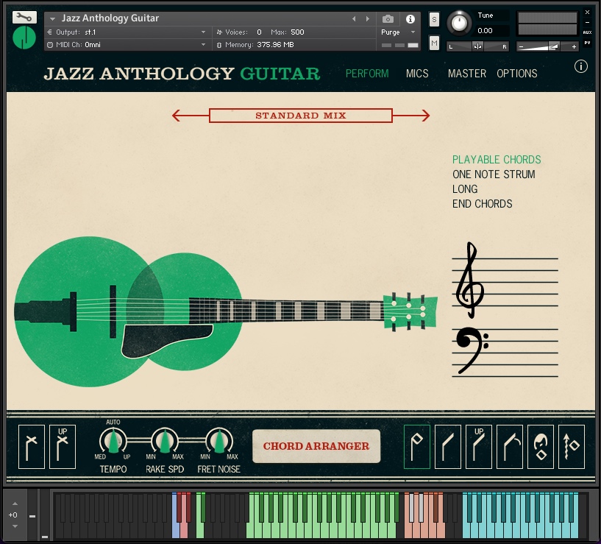Viewport: 601px width, 544px height.
Task: Open the Master tab
Action: click(x=467, y=74)
